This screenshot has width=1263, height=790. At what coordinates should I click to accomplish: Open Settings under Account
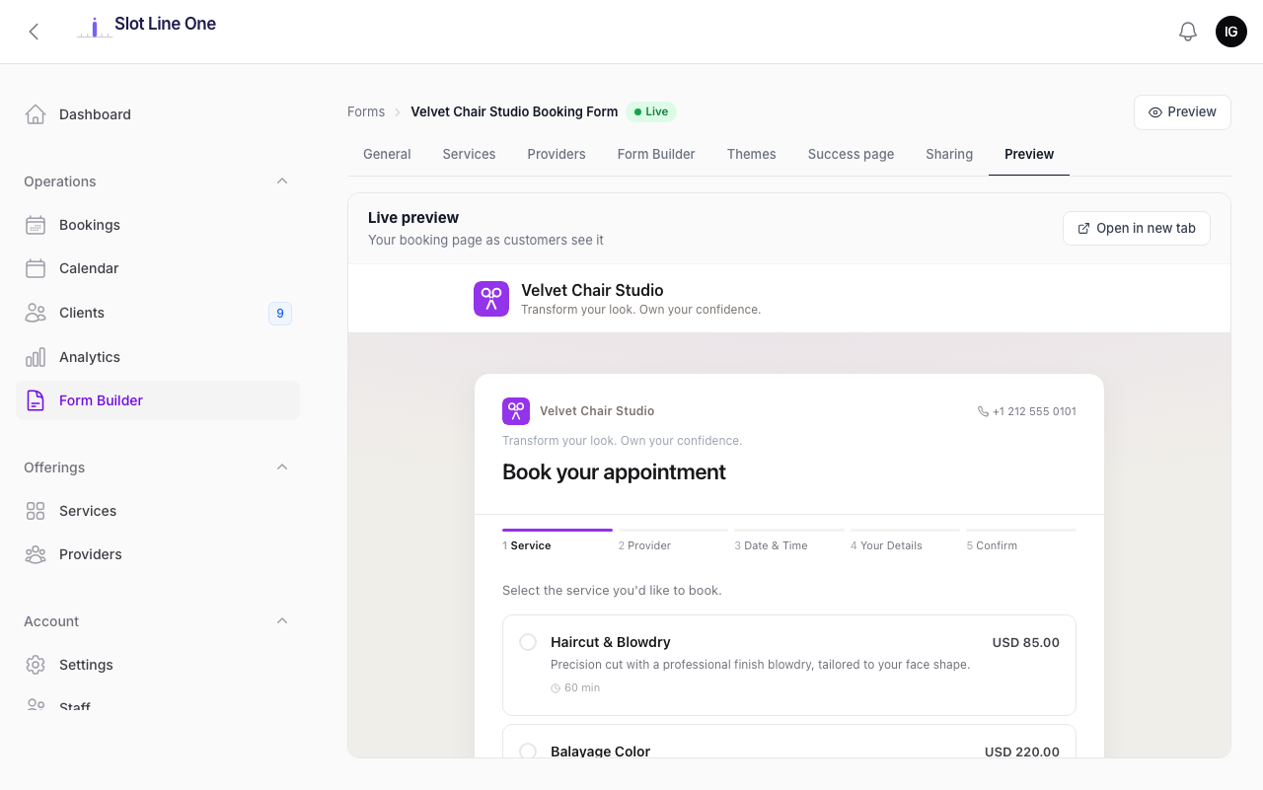click(x=158, y=665)
